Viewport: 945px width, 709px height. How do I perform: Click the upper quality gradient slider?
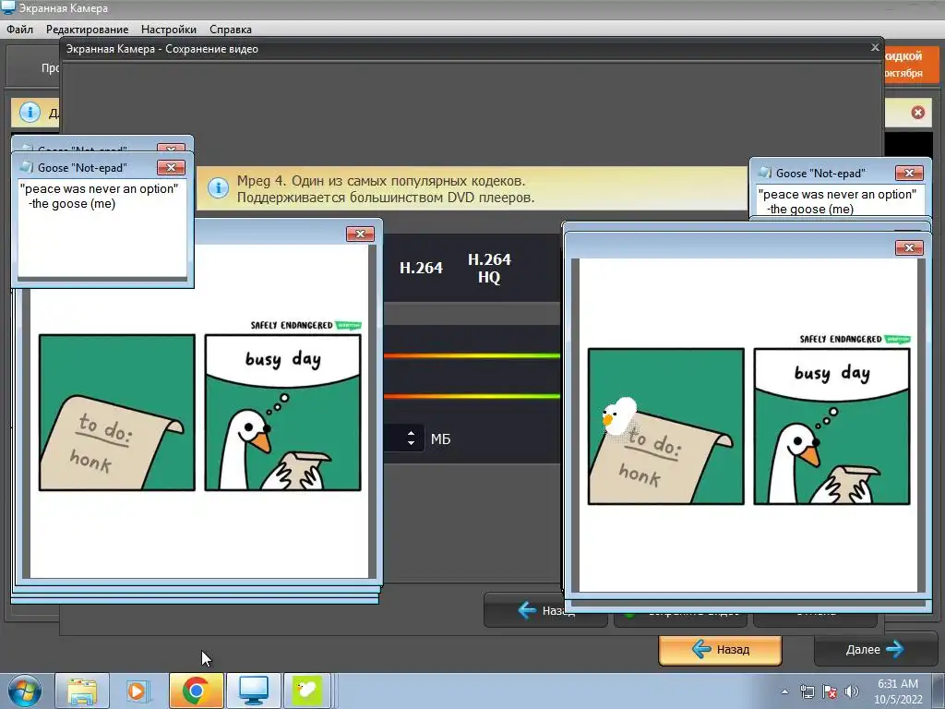click(x=472, y=355)
